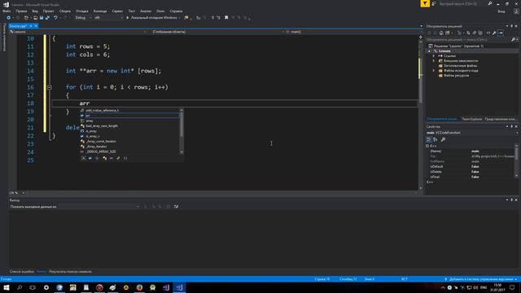Click the Save All toolbar icon
Viewport: 521px width, 293px height.
47,18
